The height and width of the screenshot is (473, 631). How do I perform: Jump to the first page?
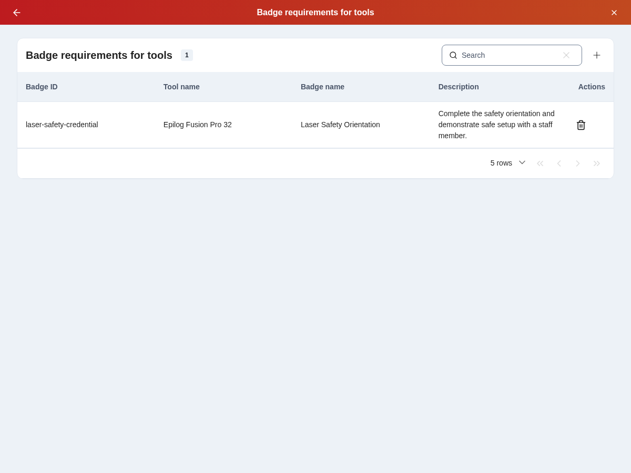[540, 163]
